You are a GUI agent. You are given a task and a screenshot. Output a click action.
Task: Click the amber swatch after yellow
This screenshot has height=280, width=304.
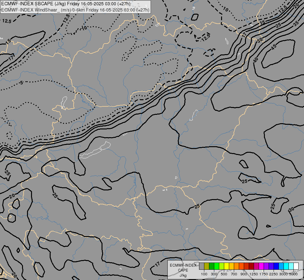[x=231, y=266]
